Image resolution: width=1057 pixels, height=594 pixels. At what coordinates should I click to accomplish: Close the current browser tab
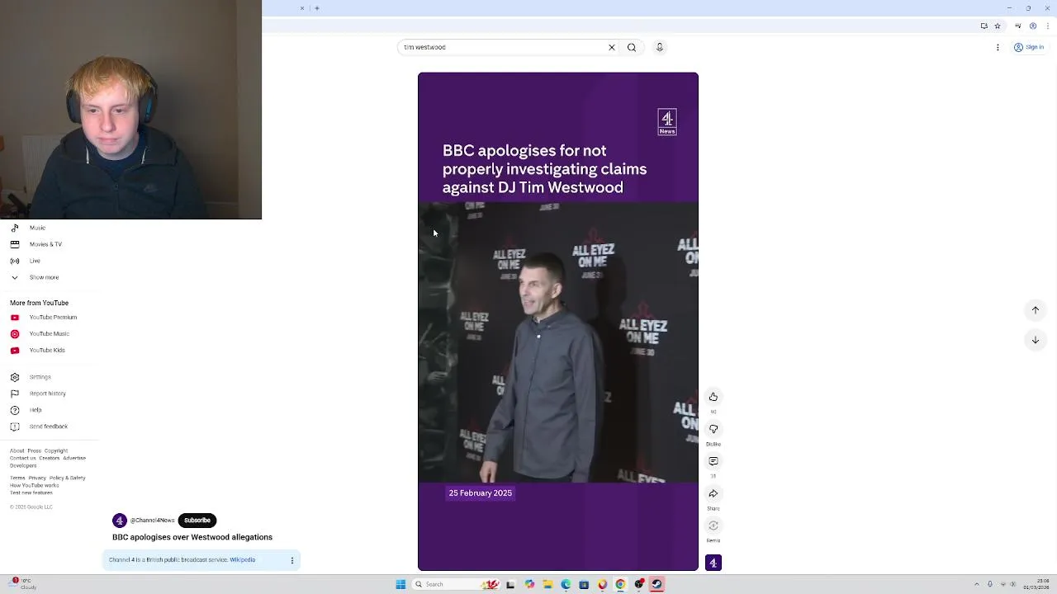pyautogui.click(x=302, y=8)
